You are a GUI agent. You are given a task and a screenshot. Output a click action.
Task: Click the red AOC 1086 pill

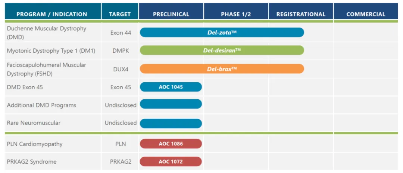pos(171,144)
